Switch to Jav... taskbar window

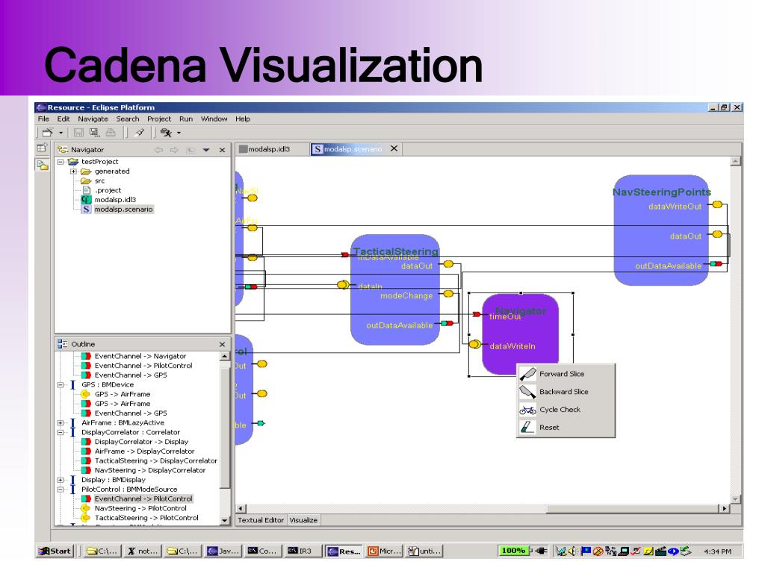[x=223, y=551]
